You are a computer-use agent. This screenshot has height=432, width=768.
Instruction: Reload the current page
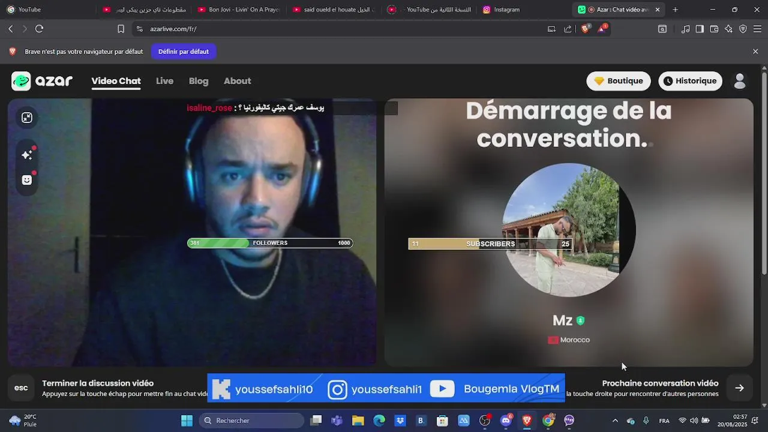point(40,29)
